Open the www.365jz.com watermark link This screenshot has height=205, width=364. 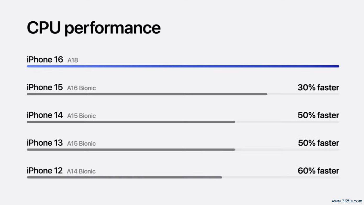(347, 201)
